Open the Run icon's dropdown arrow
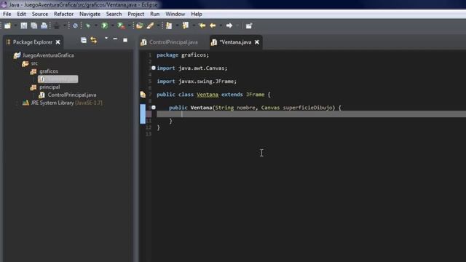The width and height of the screenshot is (466, 262). 112,26
